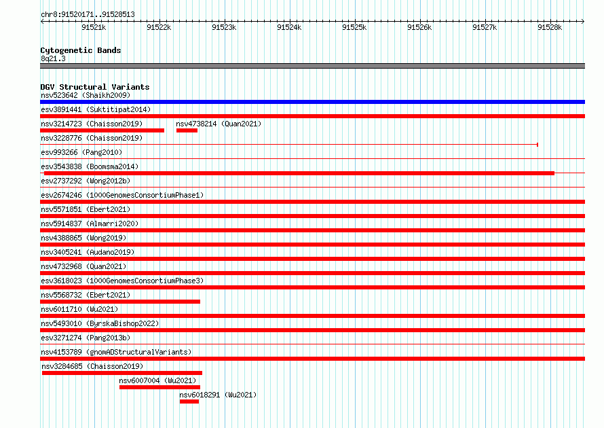Click the Cytogenetic Bands track title

coord(81,50)
